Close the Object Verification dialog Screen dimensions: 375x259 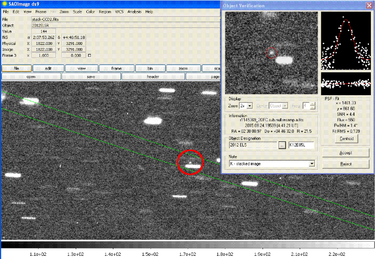point(369,5)
